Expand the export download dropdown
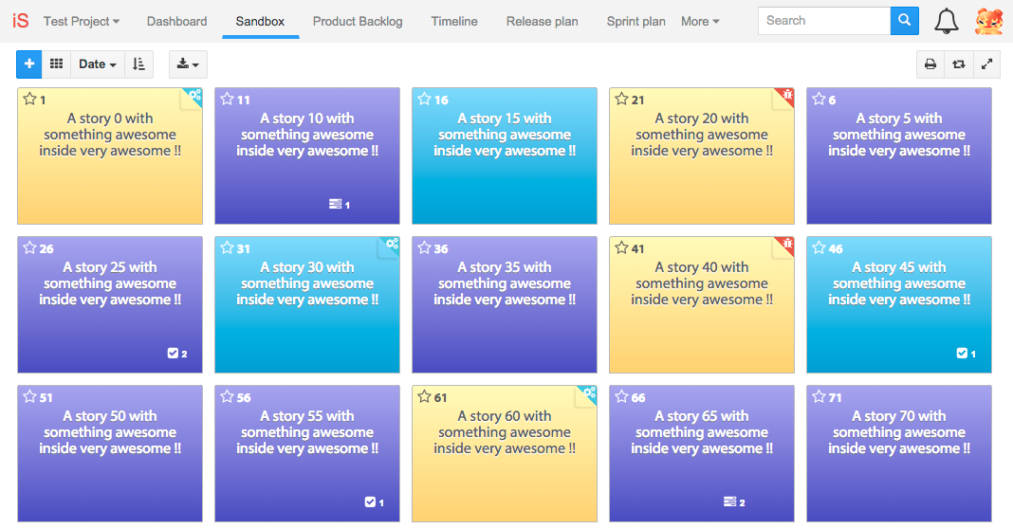Image resolution: width=1013 pixels, height=529 pixels. click(188, 64)
